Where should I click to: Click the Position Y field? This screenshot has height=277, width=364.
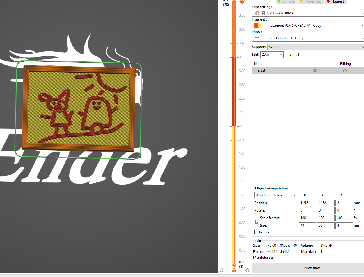[x=326, y=203]
